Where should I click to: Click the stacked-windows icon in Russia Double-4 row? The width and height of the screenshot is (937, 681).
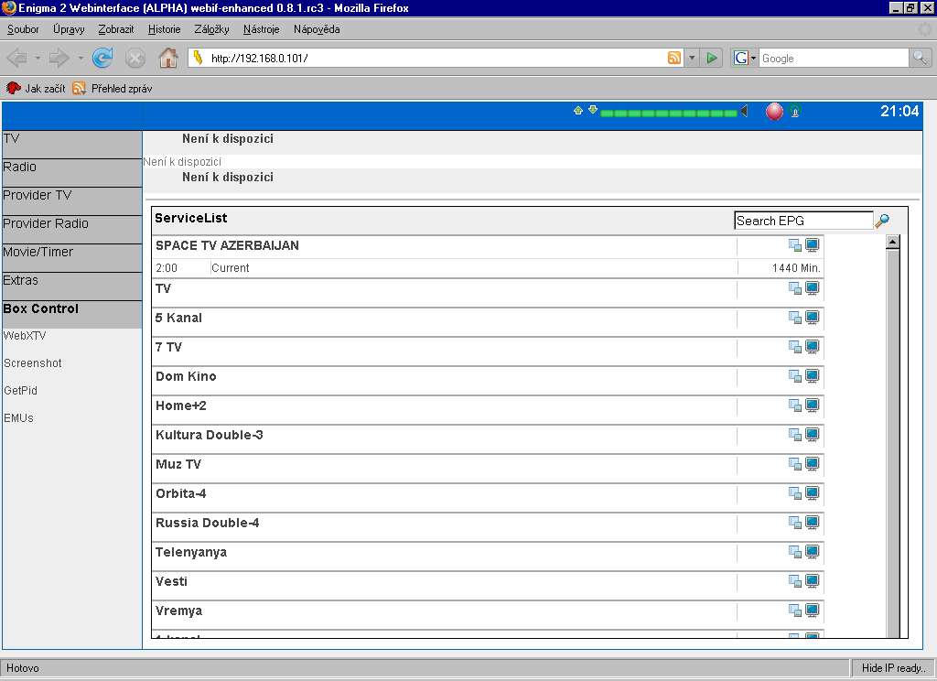[795, 523]
